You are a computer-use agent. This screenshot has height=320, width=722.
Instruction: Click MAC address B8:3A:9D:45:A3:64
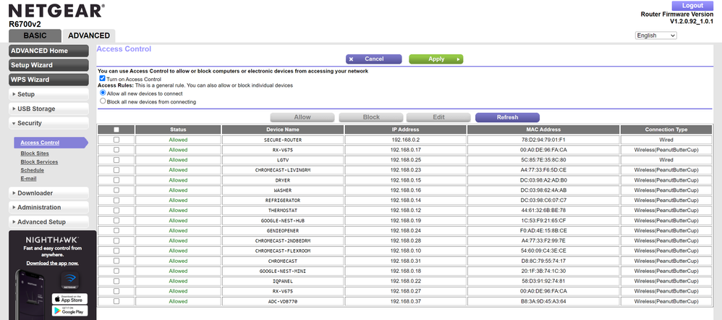click(x=543, y=301)
